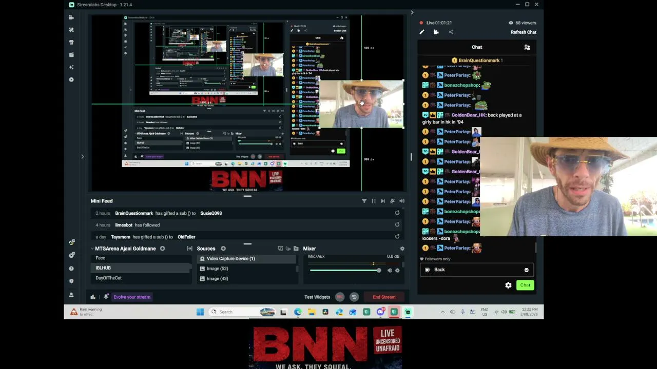The height and width of the screenshot is (369, 657).
Task: Share the stream using share icon
Action: coord(451,32)
